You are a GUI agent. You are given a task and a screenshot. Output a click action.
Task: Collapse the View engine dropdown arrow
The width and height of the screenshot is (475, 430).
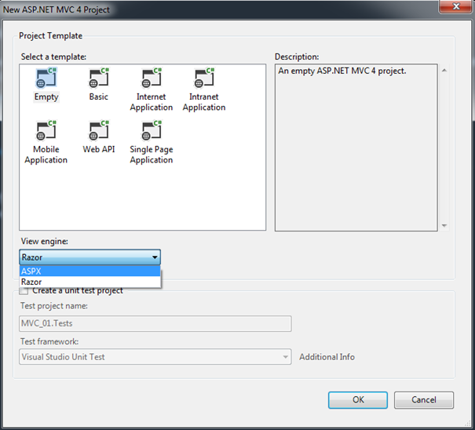[155, 257]
